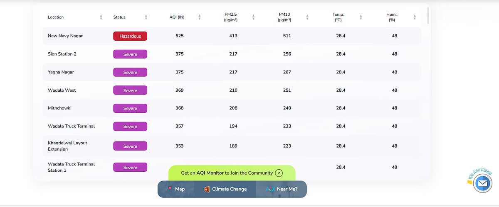The height and width of the screenshot is (207, 499).
Task: Click Temp. (°C) column header
Action: 338,17
